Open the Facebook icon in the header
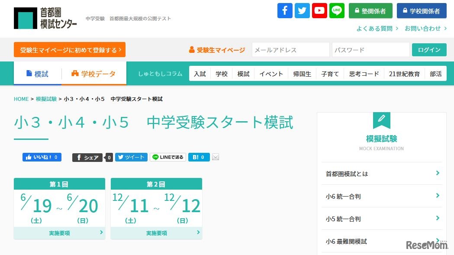 tap(284, 10)
